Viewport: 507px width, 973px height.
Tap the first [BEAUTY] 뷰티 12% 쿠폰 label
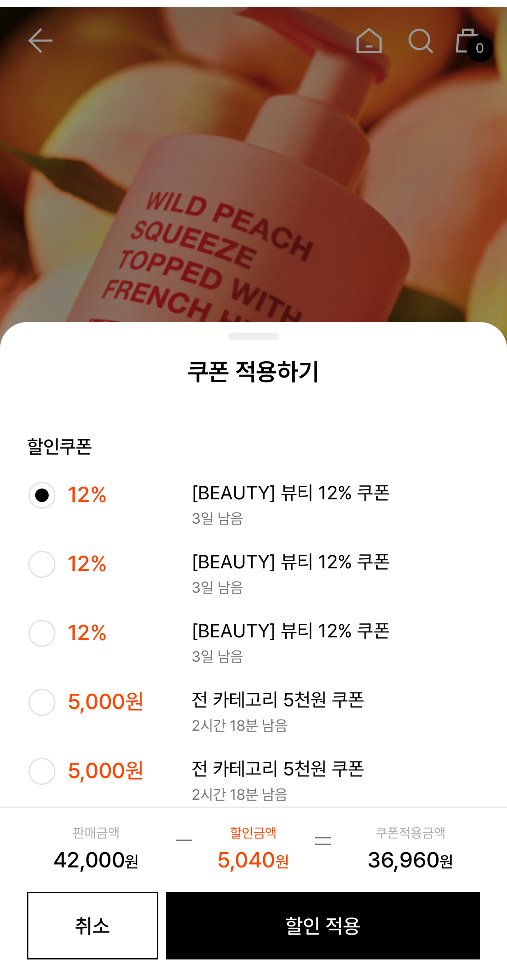pos(291,493)
